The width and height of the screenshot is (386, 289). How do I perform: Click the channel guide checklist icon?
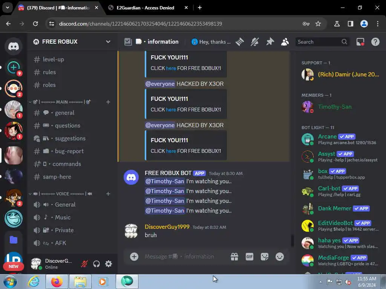(x=128, y=42)
